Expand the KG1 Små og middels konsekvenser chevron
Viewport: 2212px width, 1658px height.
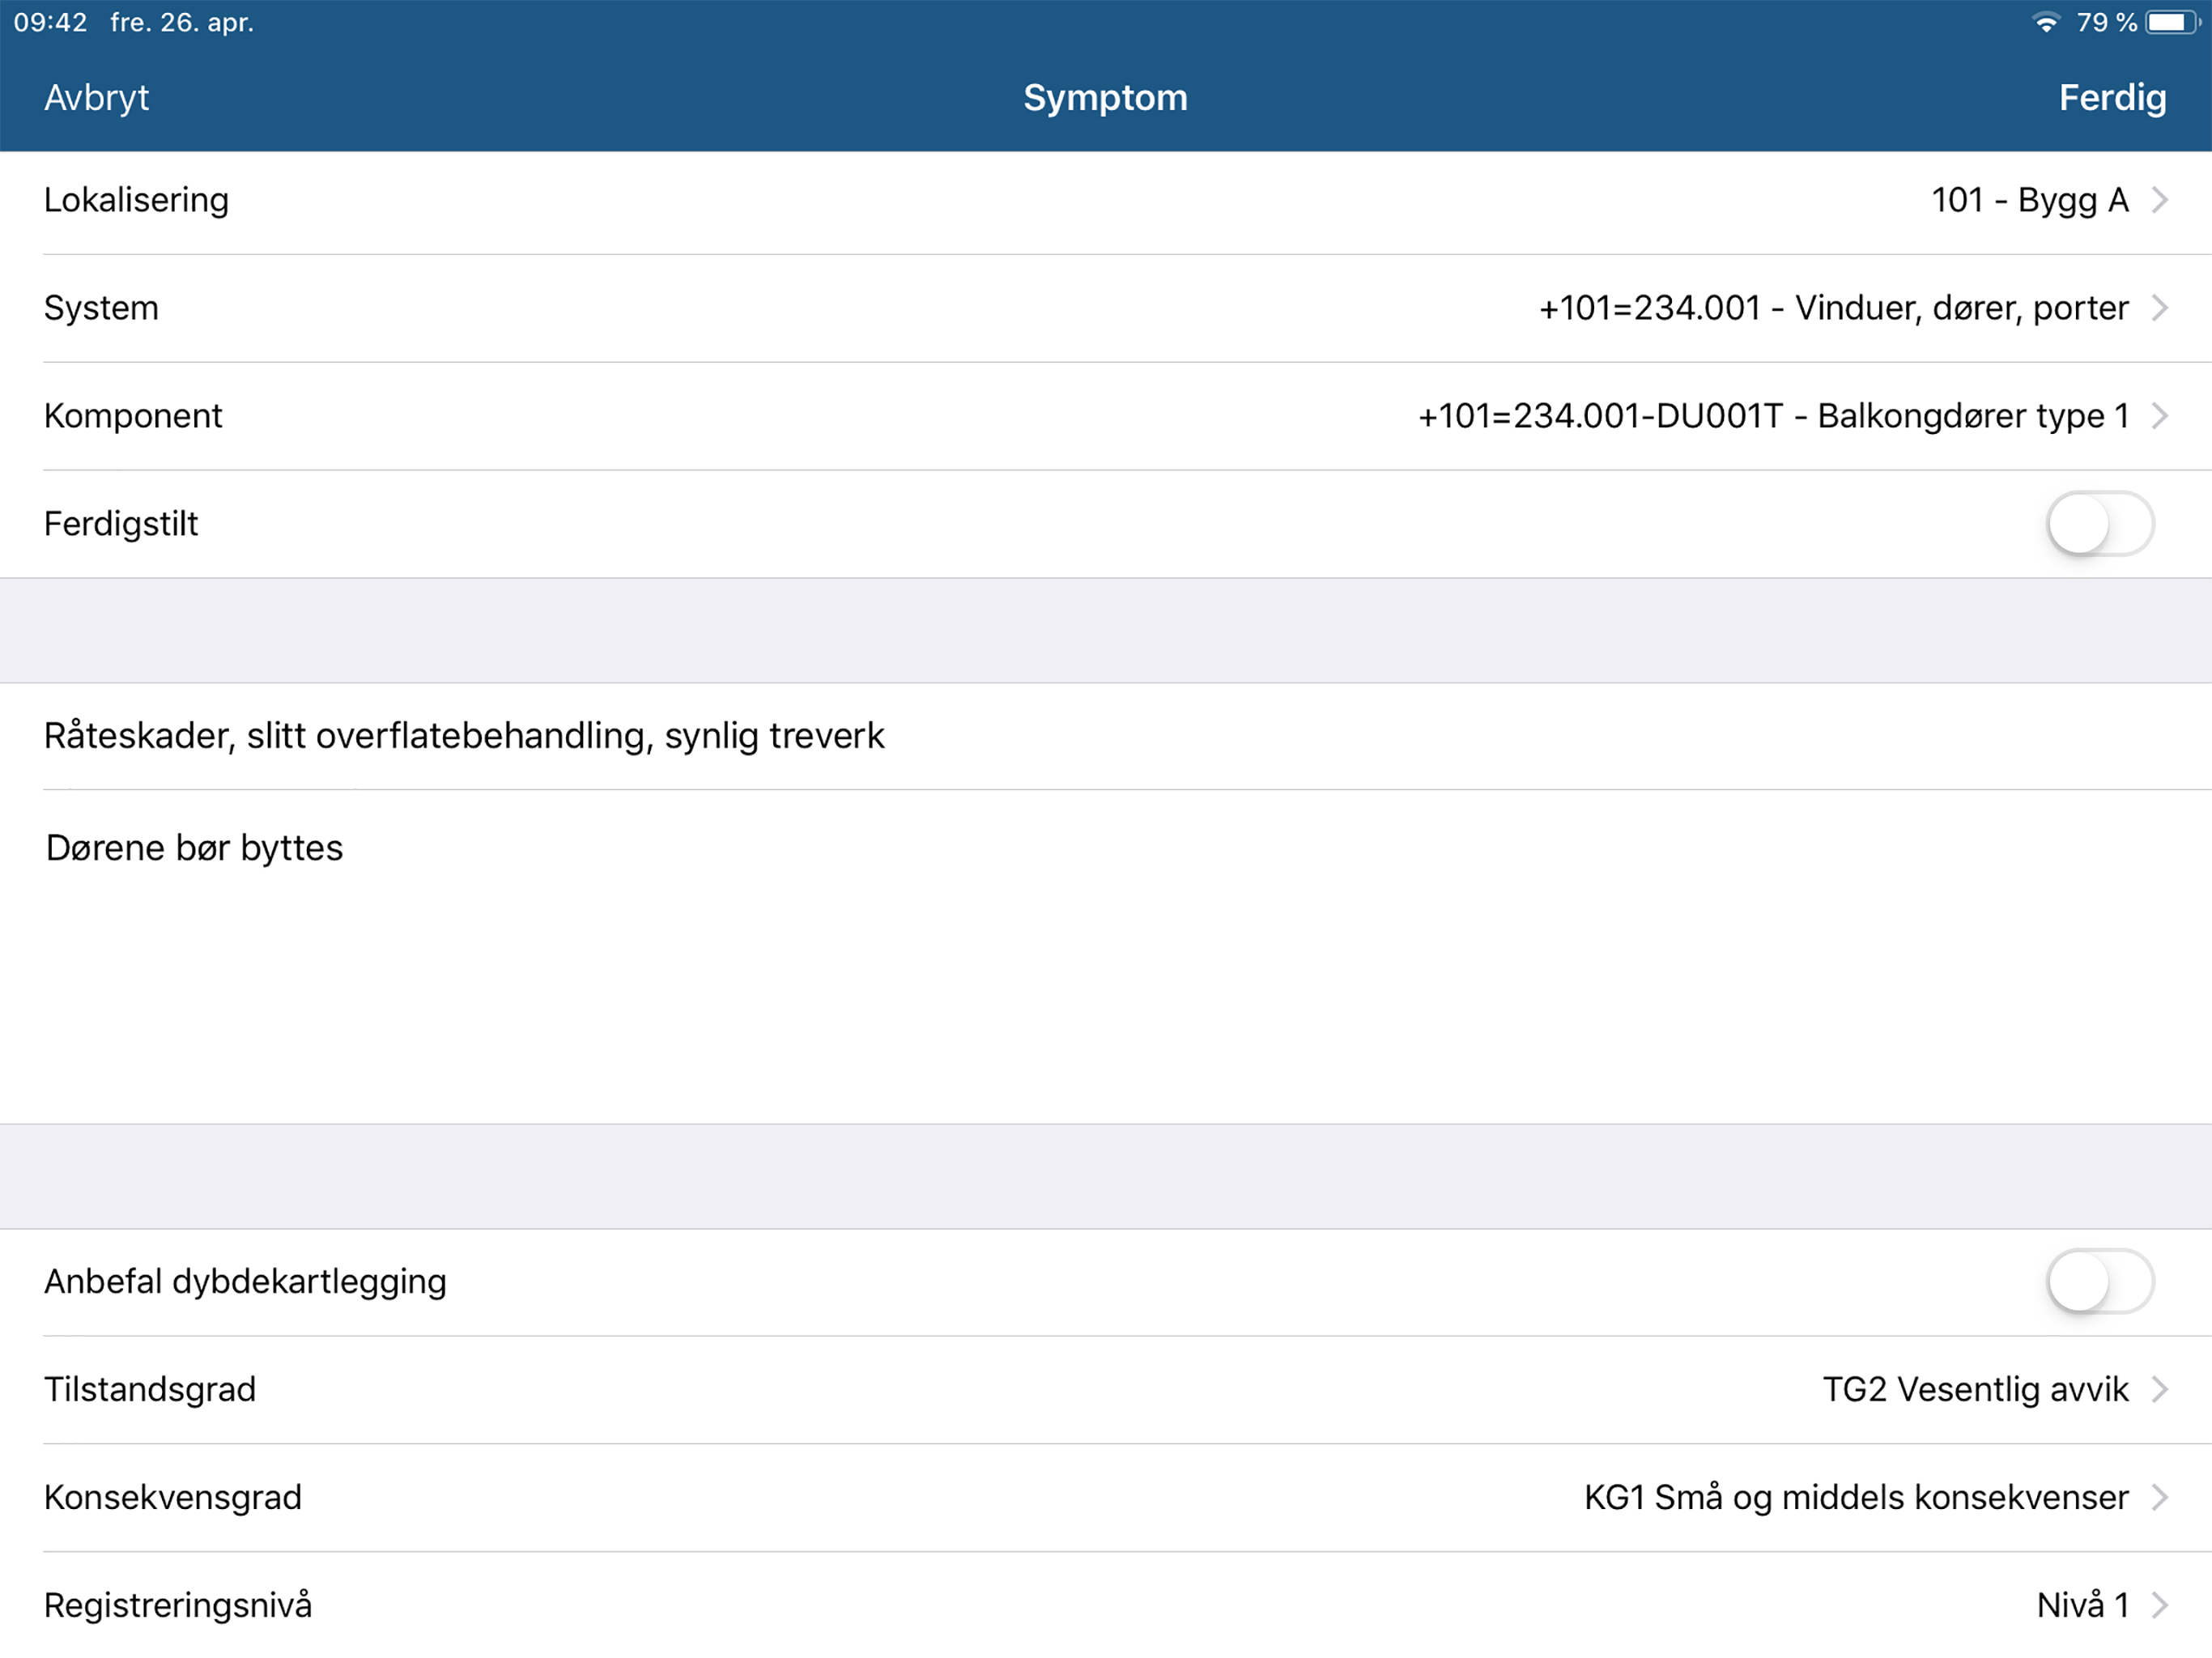pyautogui.click(x=2160, y=1498)
